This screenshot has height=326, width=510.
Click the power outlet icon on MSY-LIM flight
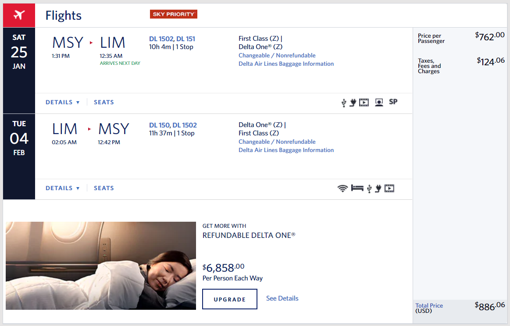353,103
